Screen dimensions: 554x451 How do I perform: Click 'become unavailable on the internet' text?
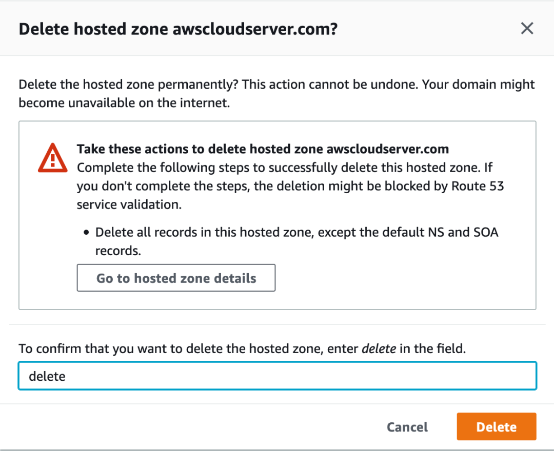tap(124, 103)
